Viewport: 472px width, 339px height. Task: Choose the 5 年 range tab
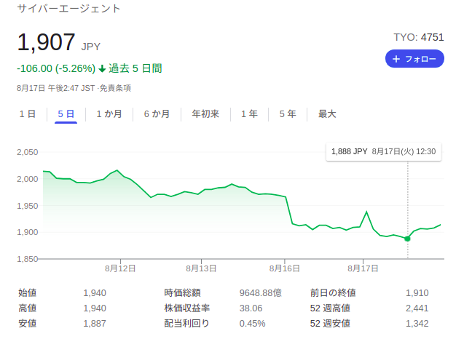[x=288, y=114]
